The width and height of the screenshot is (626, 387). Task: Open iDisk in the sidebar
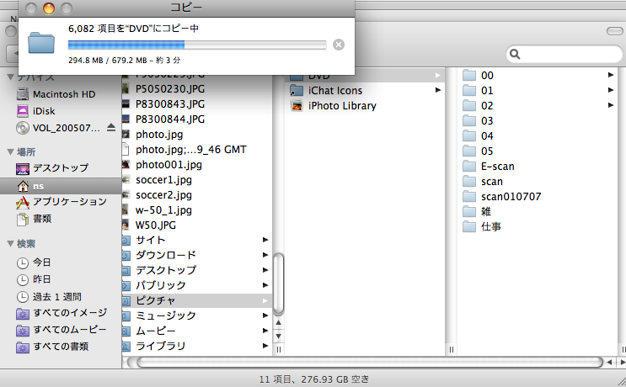35,111
